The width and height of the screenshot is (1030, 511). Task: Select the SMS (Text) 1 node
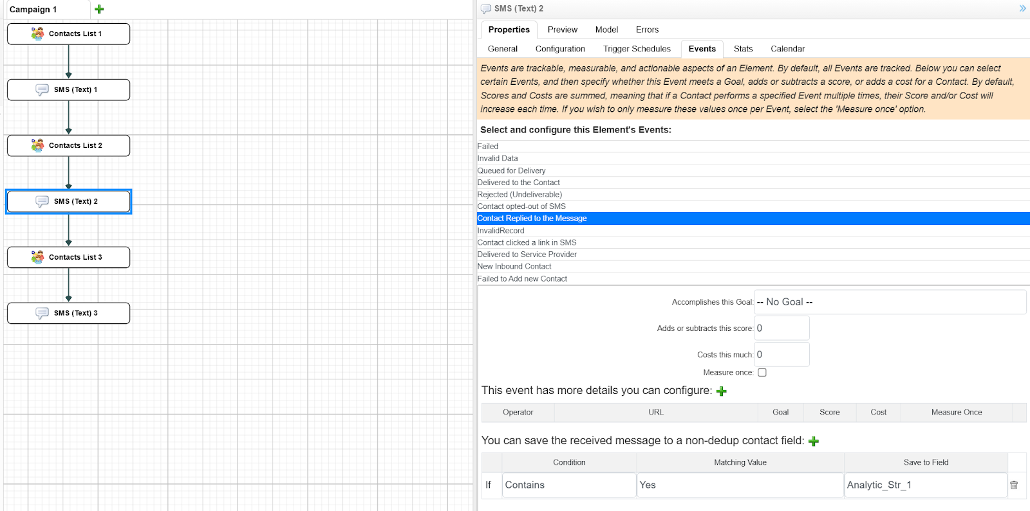point(69,90)
